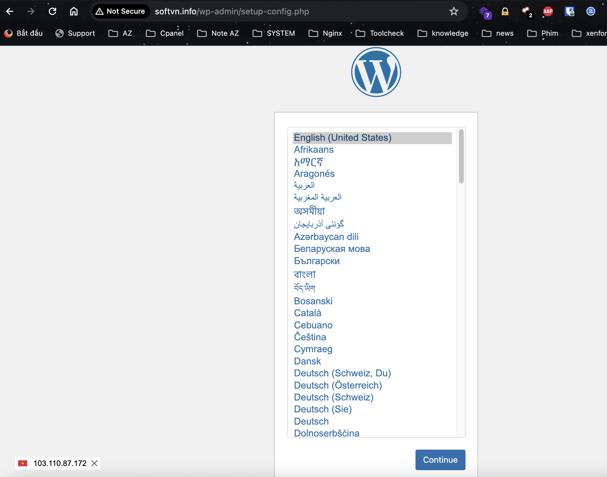Screen dimensions: 607x477
Task: Click the language list scrollbar thumb
Action: [461, 156]
